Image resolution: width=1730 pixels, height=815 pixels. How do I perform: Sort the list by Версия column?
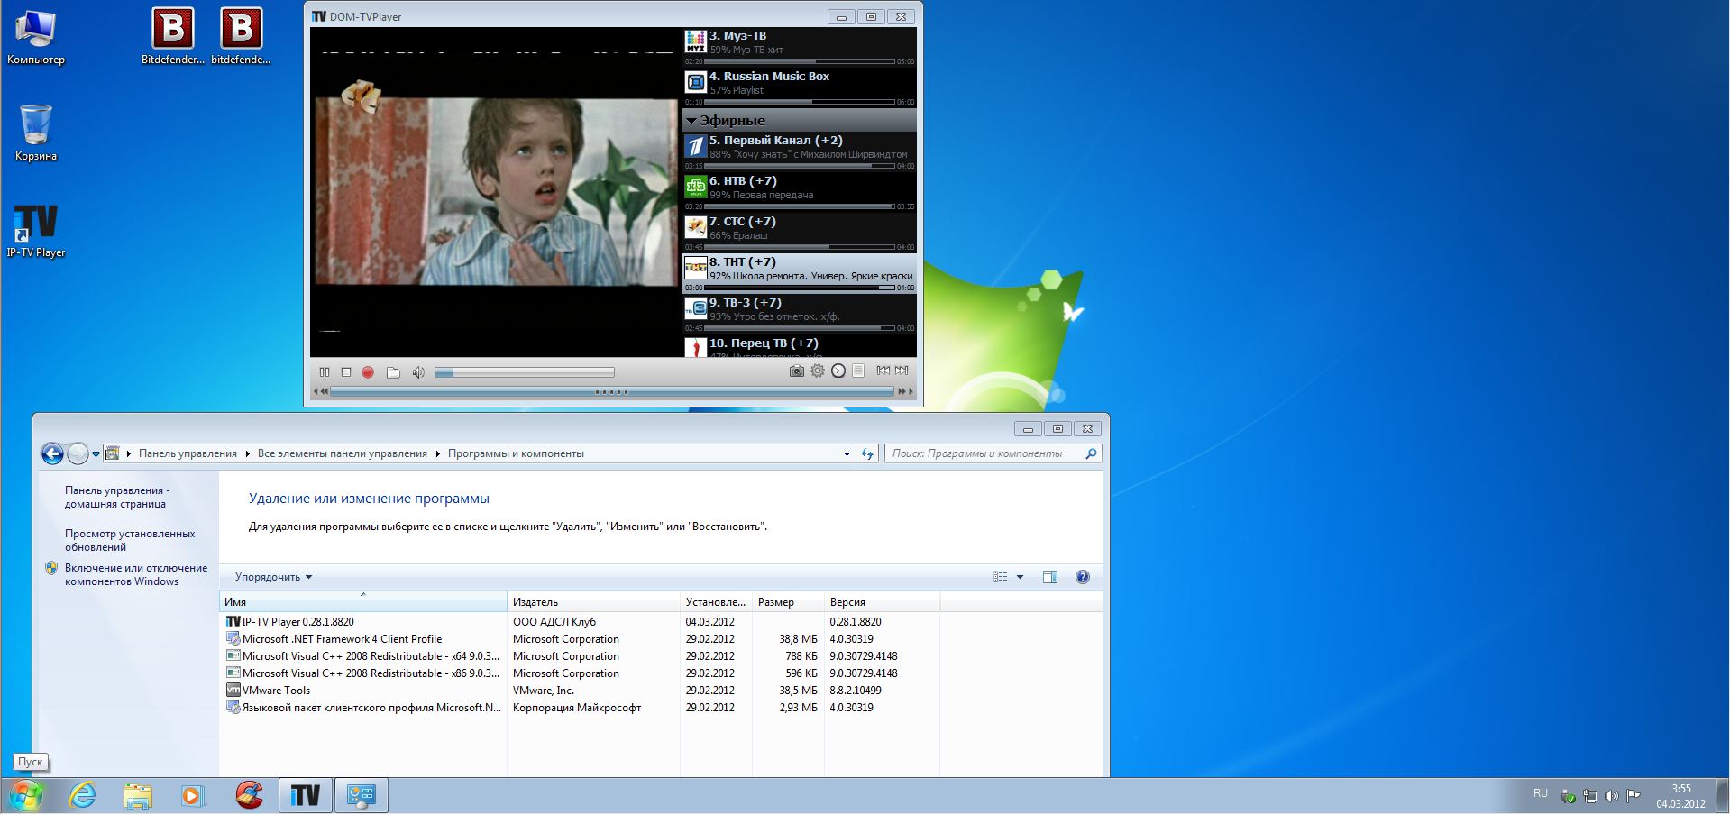tap(883, 601)
